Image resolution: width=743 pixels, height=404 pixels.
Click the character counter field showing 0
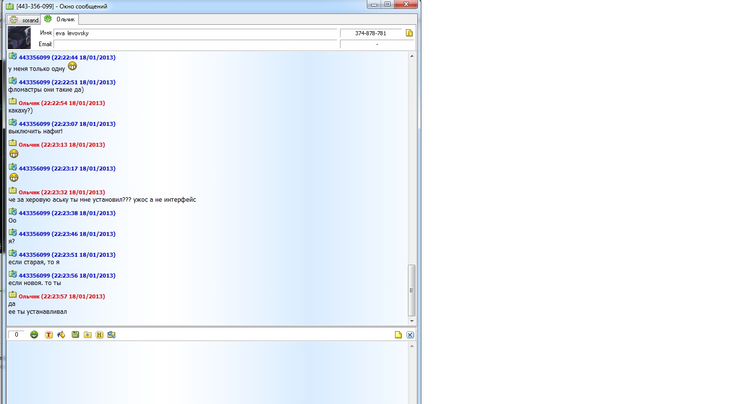point(16,335)
